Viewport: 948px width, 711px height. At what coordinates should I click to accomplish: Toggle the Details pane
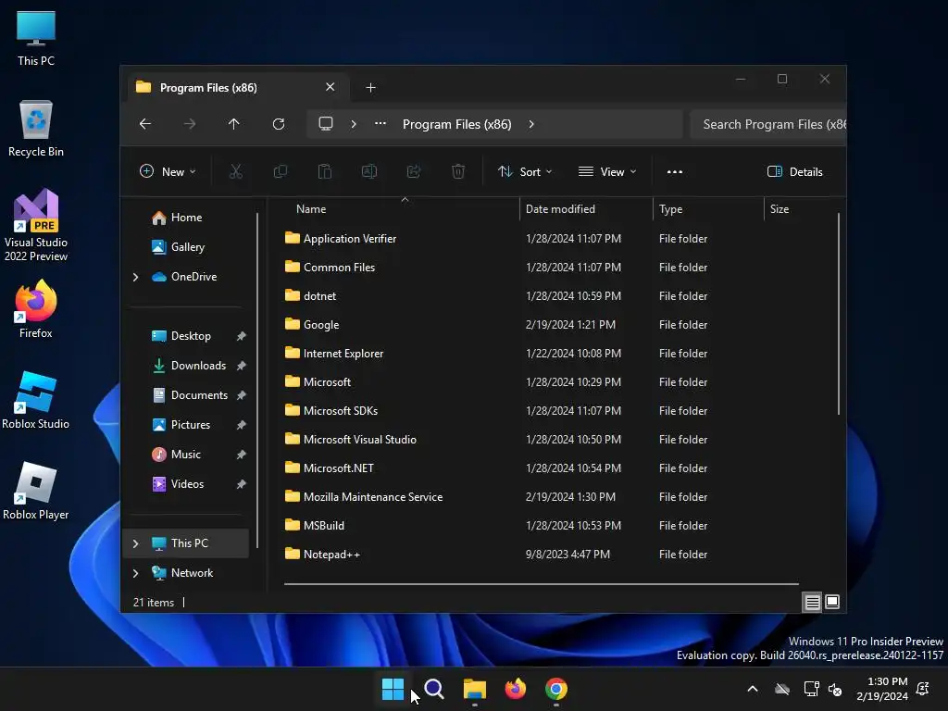(x=795, y=171)
